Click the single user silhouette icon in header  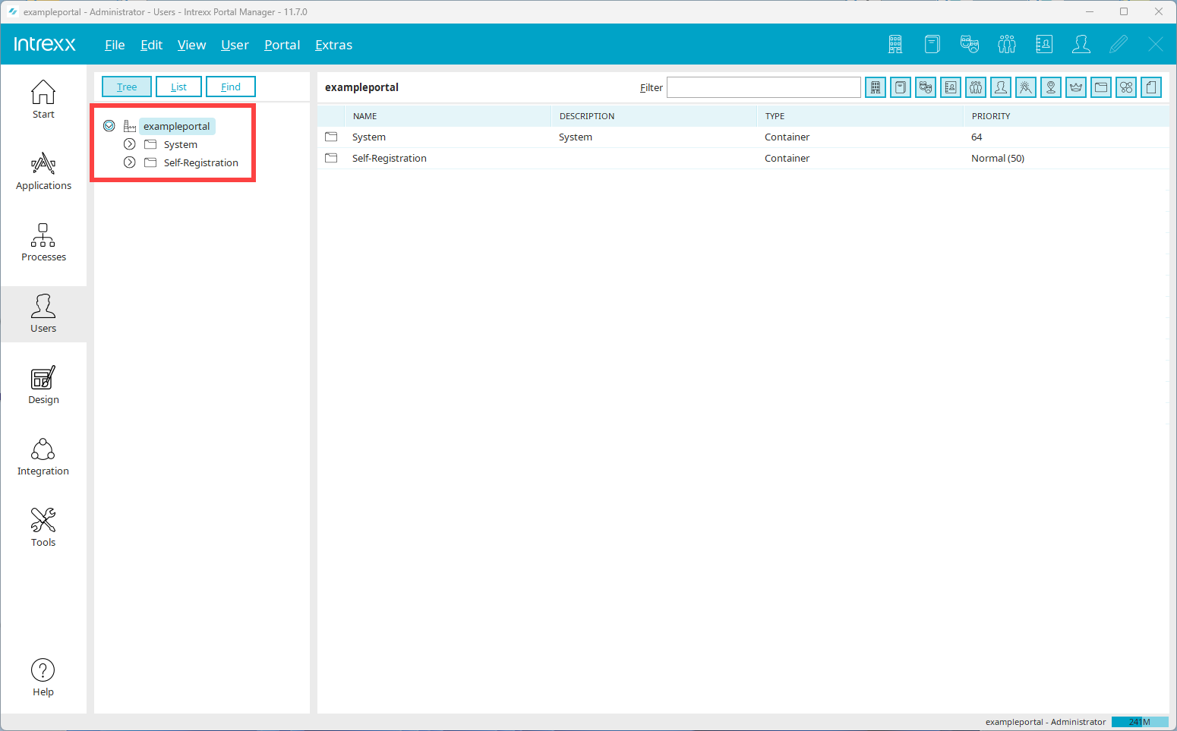point(1081,45)
